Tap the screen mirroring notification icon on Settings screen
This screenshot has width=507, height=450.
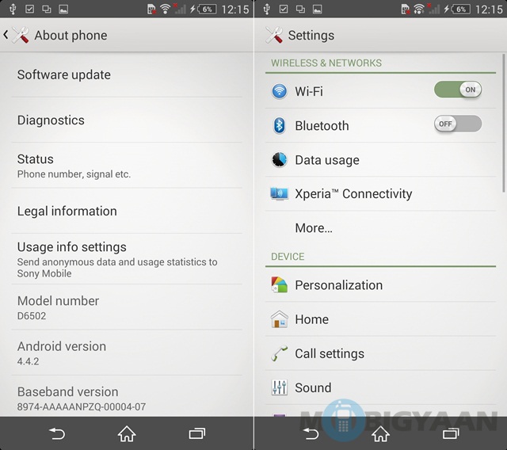(x=300, y=9)
